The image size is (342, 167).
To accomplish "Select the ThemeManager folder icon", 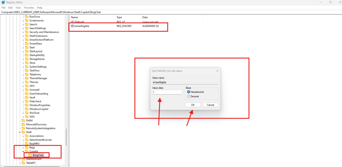I will point(27,78).
